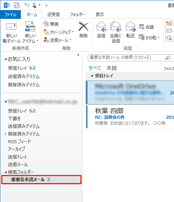The height and width of the screenshot is (202, 174).
Task: Toggle the Touch/Mouse mode icon
Action: 34,5
